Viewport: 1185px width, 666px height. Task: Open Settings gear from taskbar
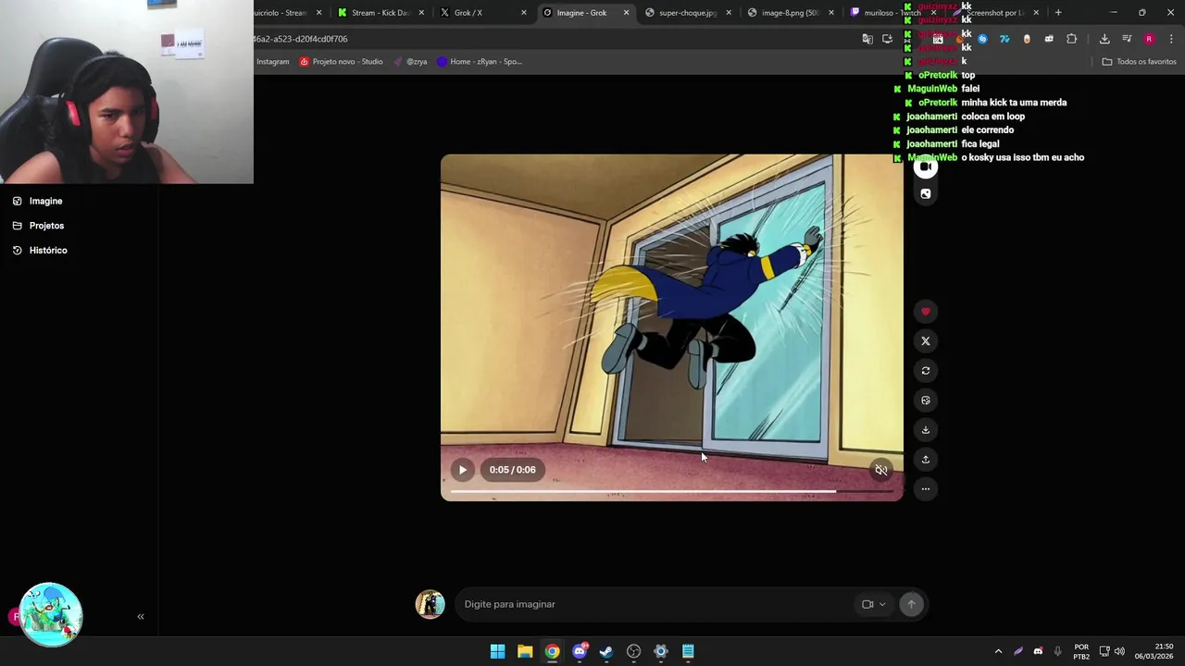coord(661,651)
